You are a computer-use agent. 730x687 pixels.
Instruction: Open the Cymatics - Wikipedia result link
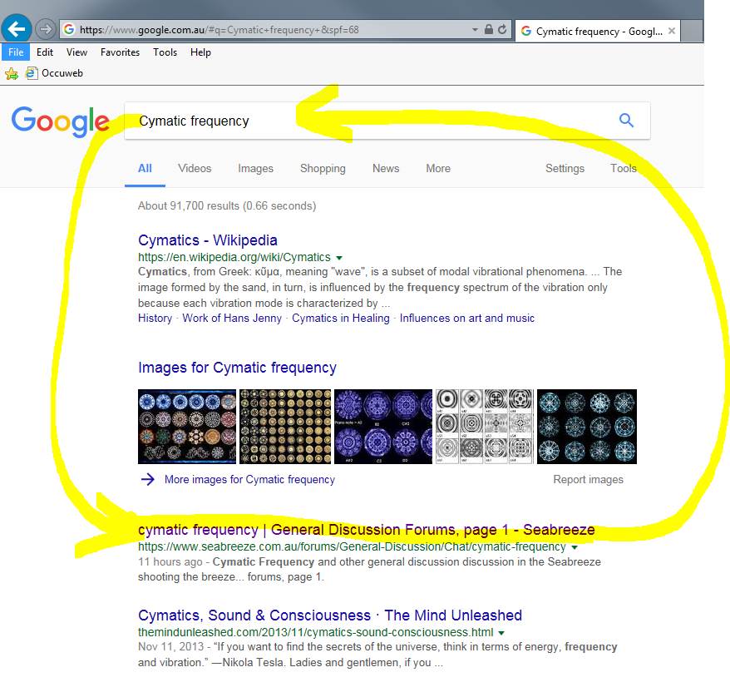[208, 240]
